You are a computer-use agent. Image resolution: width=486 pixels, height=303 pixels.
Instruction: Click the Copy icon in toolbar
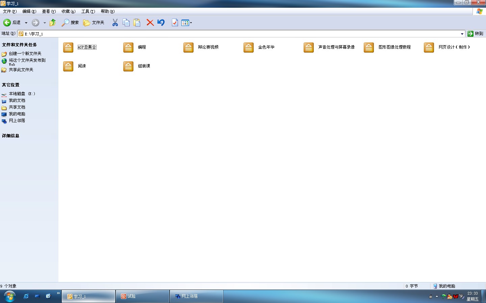click(126, 23)
